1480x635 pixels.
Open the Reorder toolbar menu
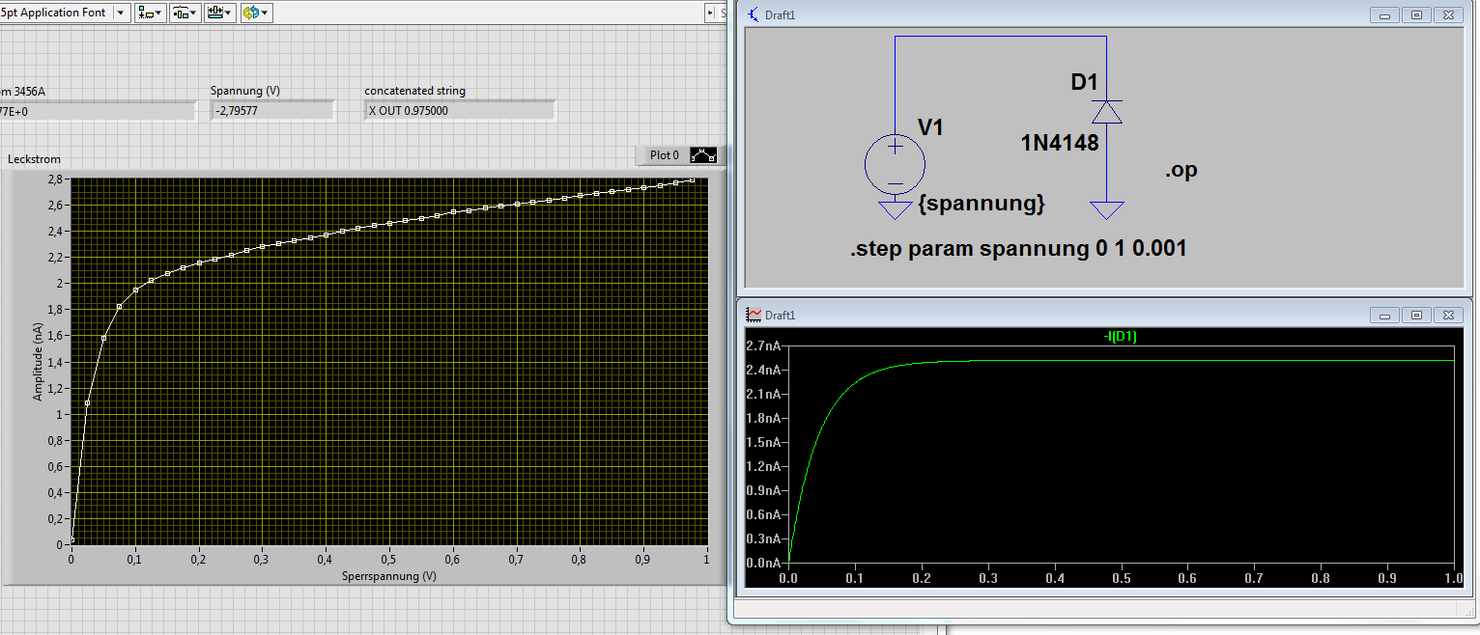[x=256, y=13]
